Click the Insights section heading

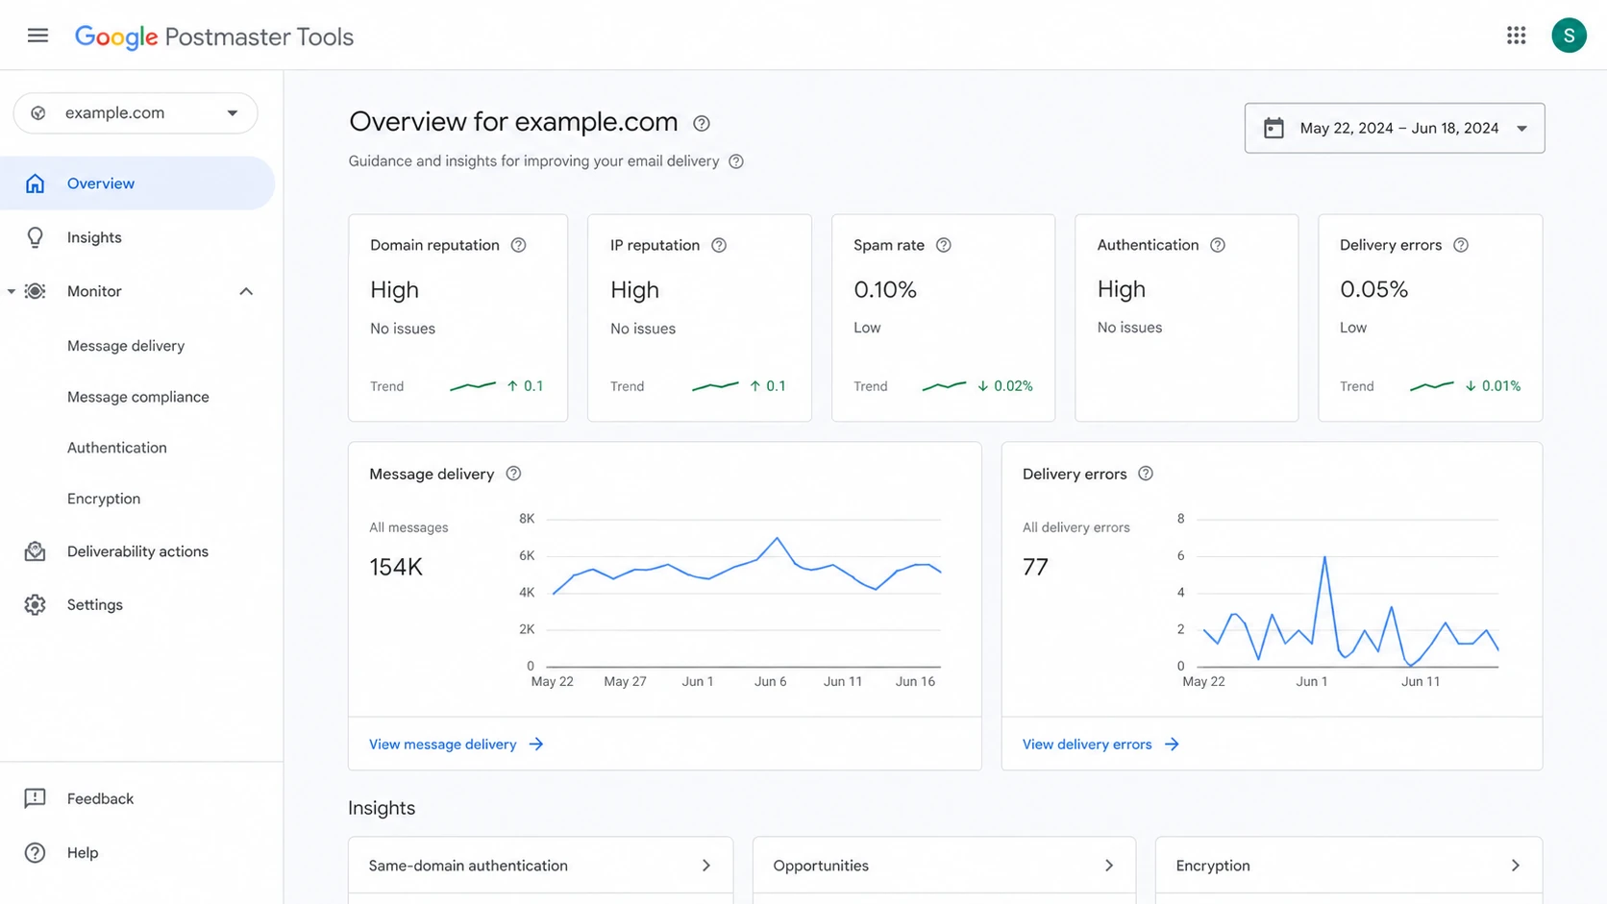click(382, 808)
